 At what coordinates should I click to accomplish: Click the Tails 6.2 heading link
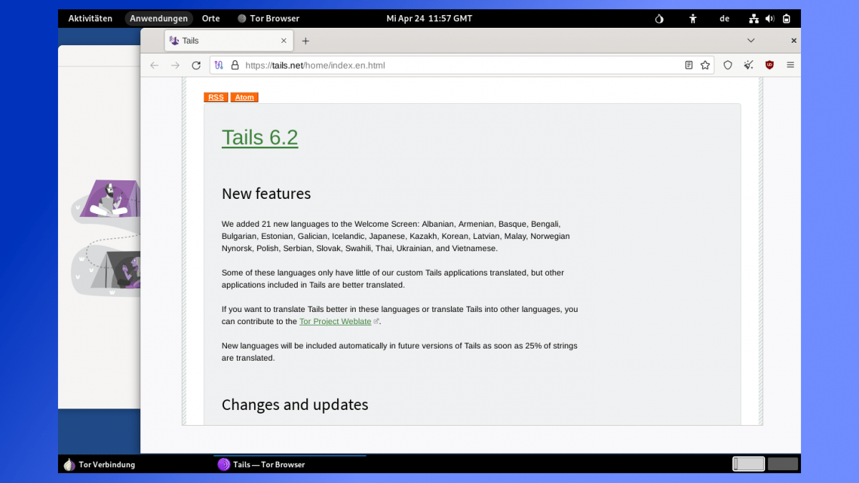[x=260, y=137]
